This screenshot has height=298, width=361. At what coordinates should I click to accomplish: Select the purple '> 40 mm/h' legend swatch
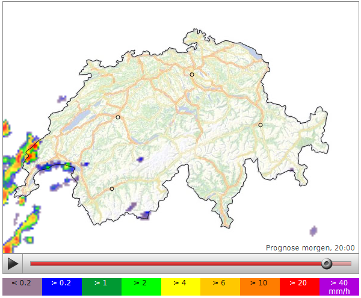click(x=339, y=287)
